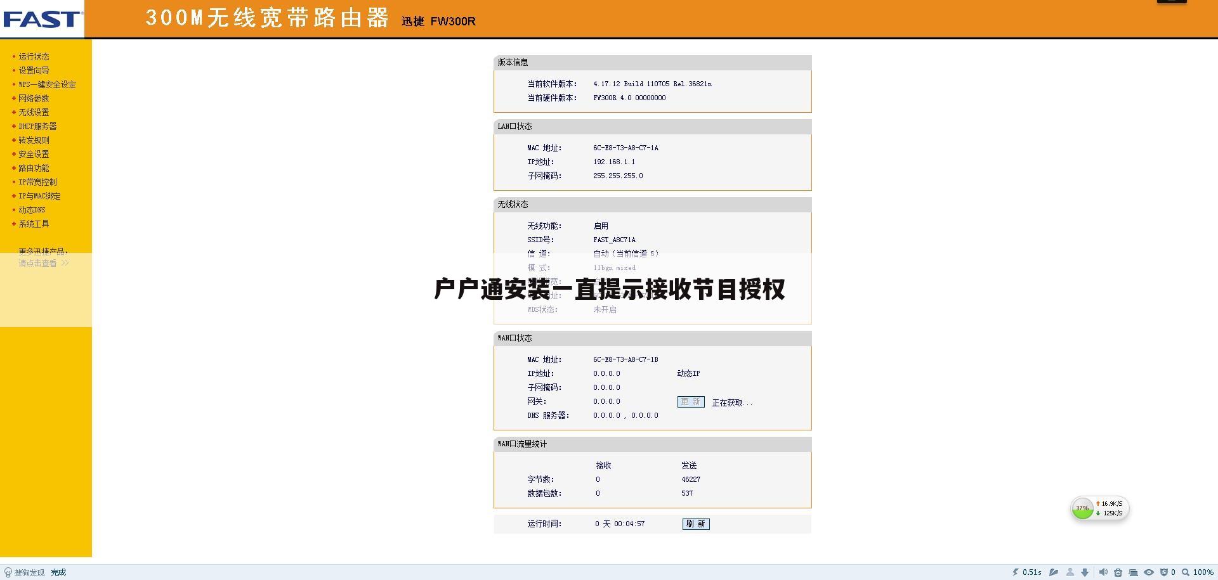This screenshot has width=1218, height=580.
Task: Toggle eye protection mode eye icon
Action: 1149,572
